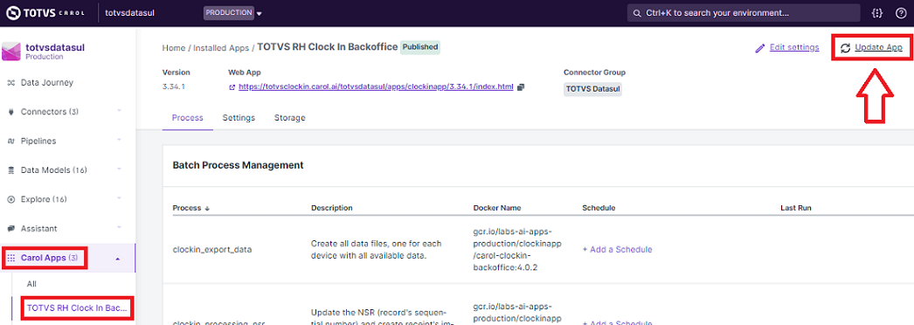Image resolution: width=914 pixels, height=325 pixels.
Task: Open the help question mark icon
Action: point(901,13)
